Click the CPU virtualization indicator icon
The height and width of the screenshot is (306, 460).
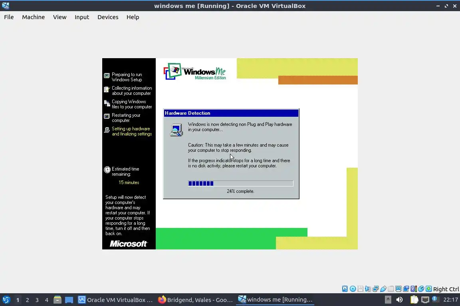pos(414,289)
